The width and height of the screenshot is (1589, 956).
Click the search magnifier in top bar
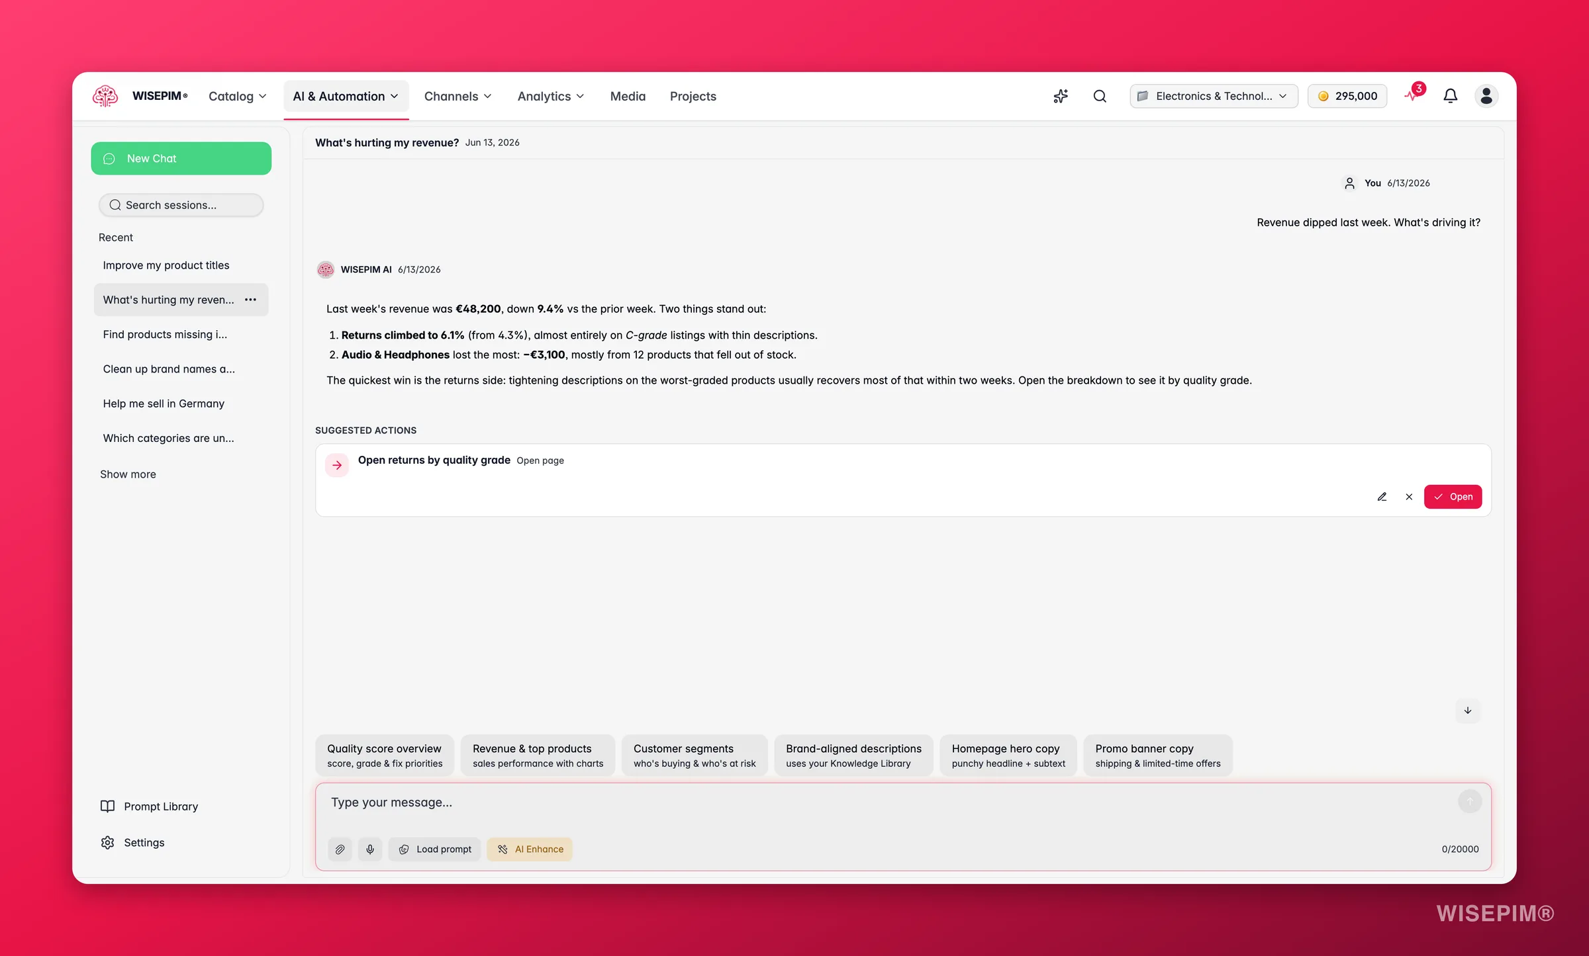pos(1100,96)
